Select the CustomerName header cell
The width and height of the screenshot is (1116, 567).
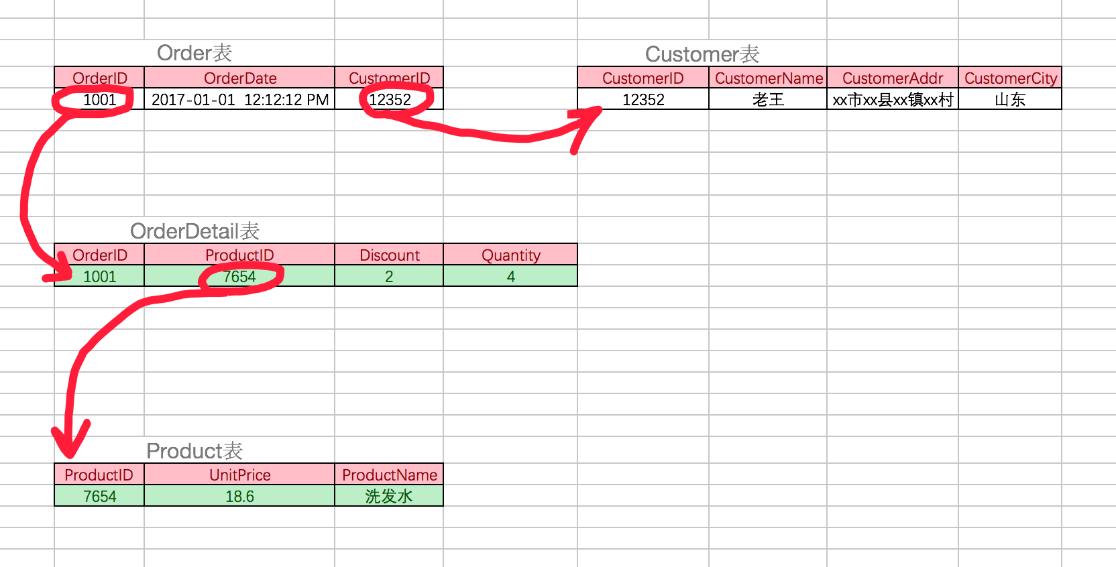tap(768, 78)
